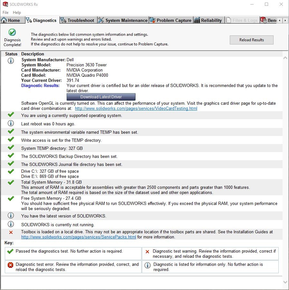Select the 'NVIDIA Quadro P4000' card model text
The height and width of the screenshot is (290, 289).
point(87,75)
